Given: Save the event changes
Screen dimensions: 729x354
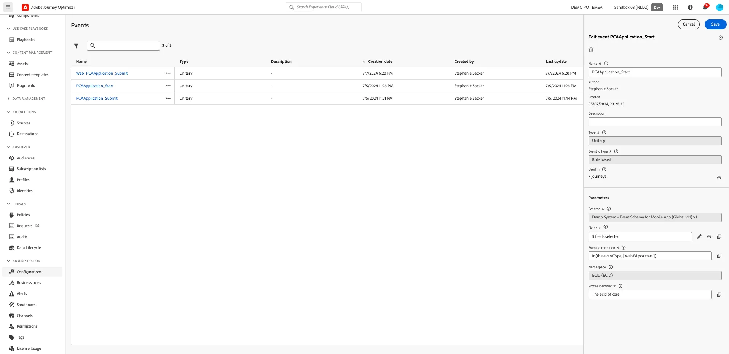Looking at the screenshot, I should click(x=715, y=24).
